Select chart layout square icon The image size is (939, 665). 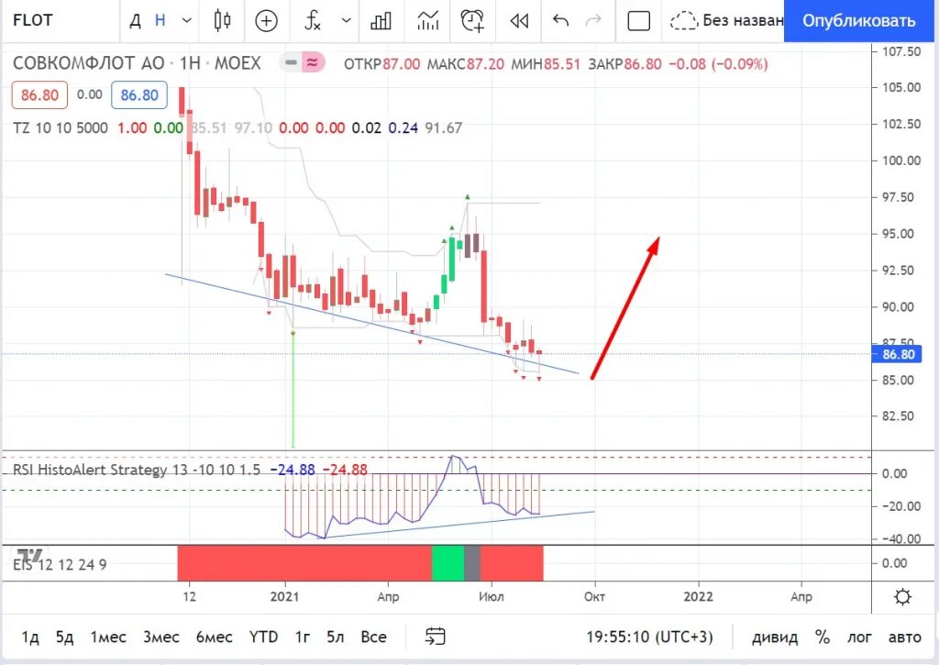[638, 22]
